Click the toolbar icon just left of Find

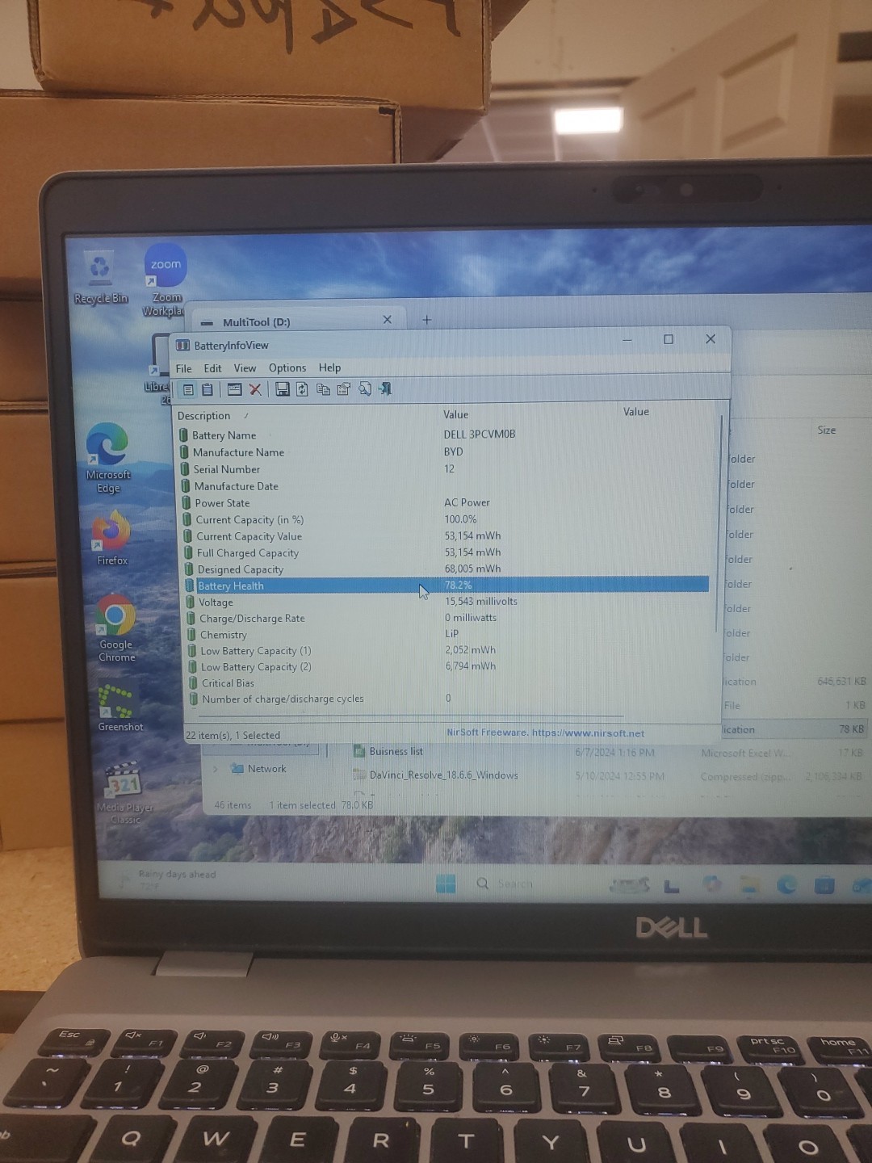[x=344, y=389]
